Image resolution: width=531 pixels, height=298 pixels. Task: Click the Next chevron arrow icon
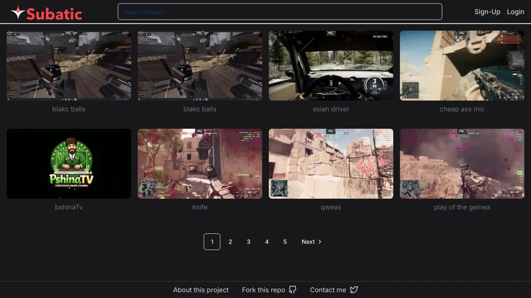[x=319, y=242]
